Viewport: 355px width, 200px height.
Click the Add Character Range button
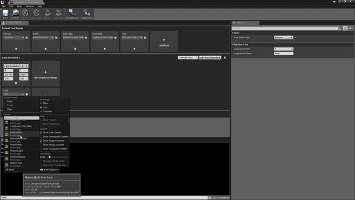click(x=45, y=74)
